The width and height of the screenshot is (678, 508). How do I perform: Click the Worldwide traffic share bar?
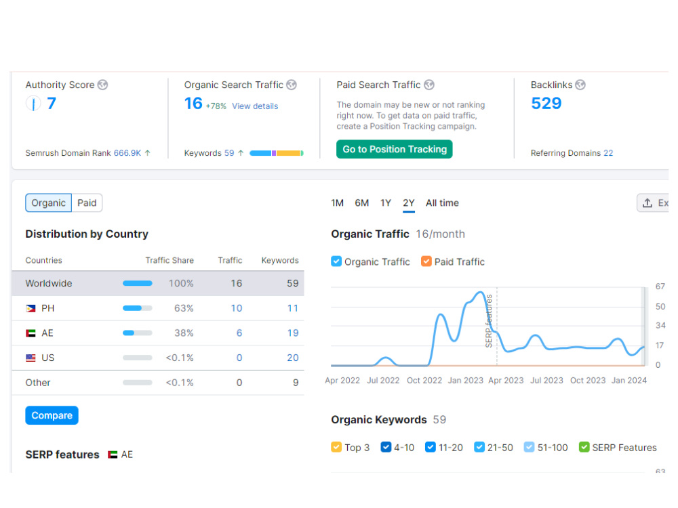(138, 283)
